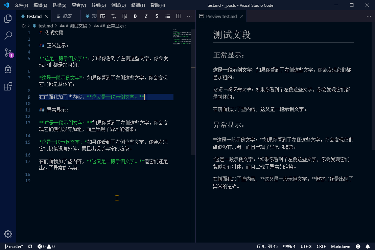Image resolution: width=375 pixels, height=250 pixels.
Task: Click the editor minimap thumbnail
Action: coord(182,37)
